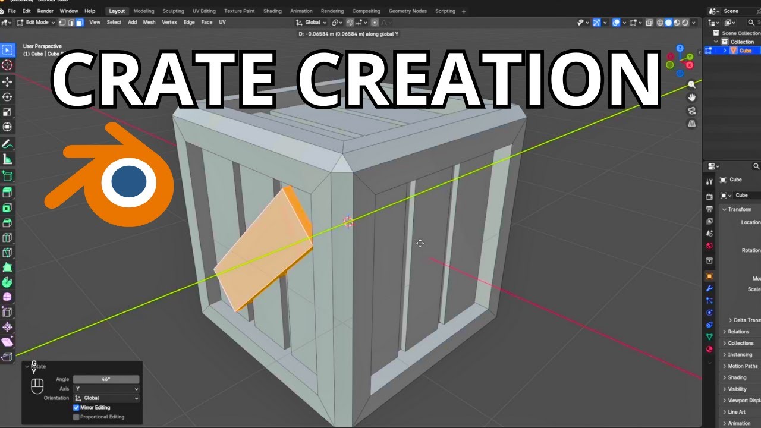Open the Mesh menu

click(x=149, y=23)
